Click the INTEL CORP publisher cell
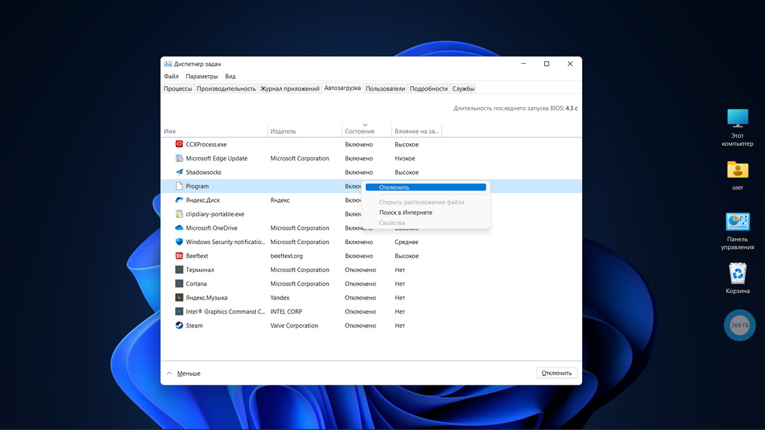765x430 pixels. point(286,312)
